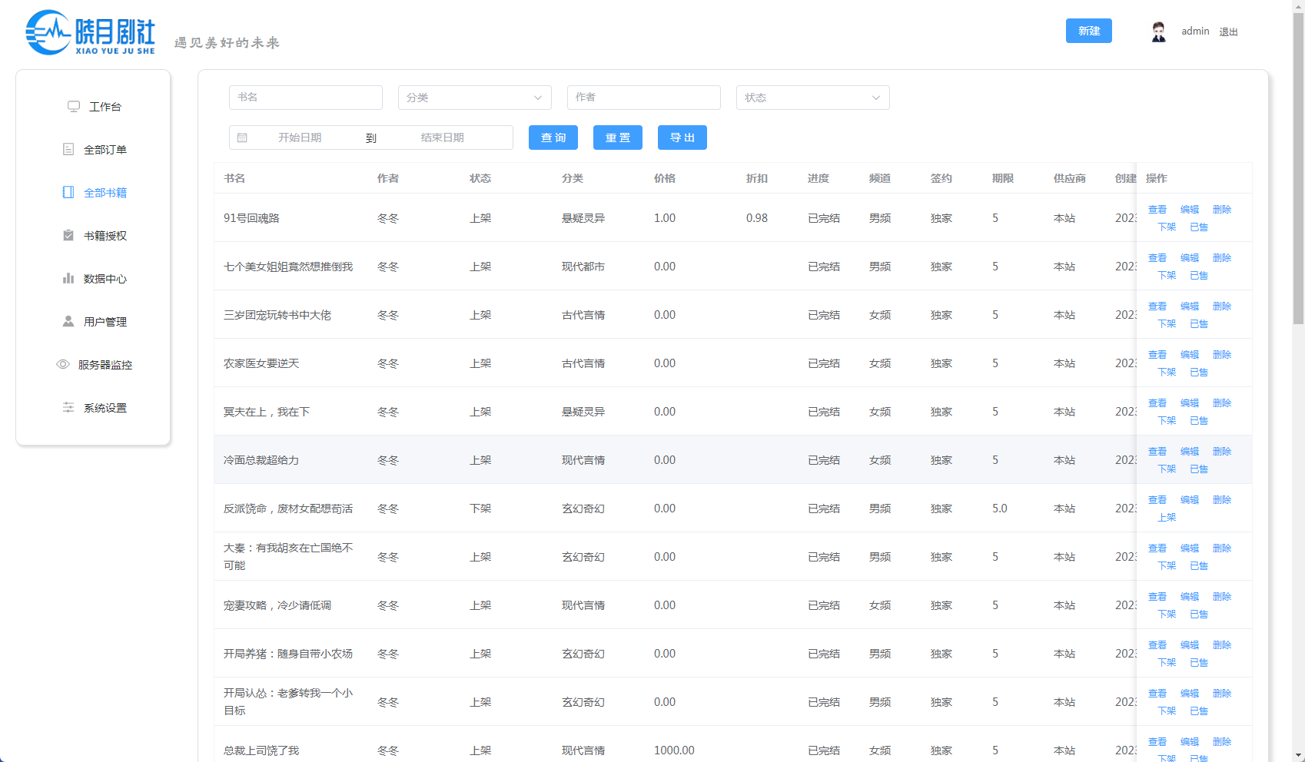Image resolution: width=1305 pixels, height=762 pixels.
Task: Click the 作者 search input field
Action: (643, 98)
